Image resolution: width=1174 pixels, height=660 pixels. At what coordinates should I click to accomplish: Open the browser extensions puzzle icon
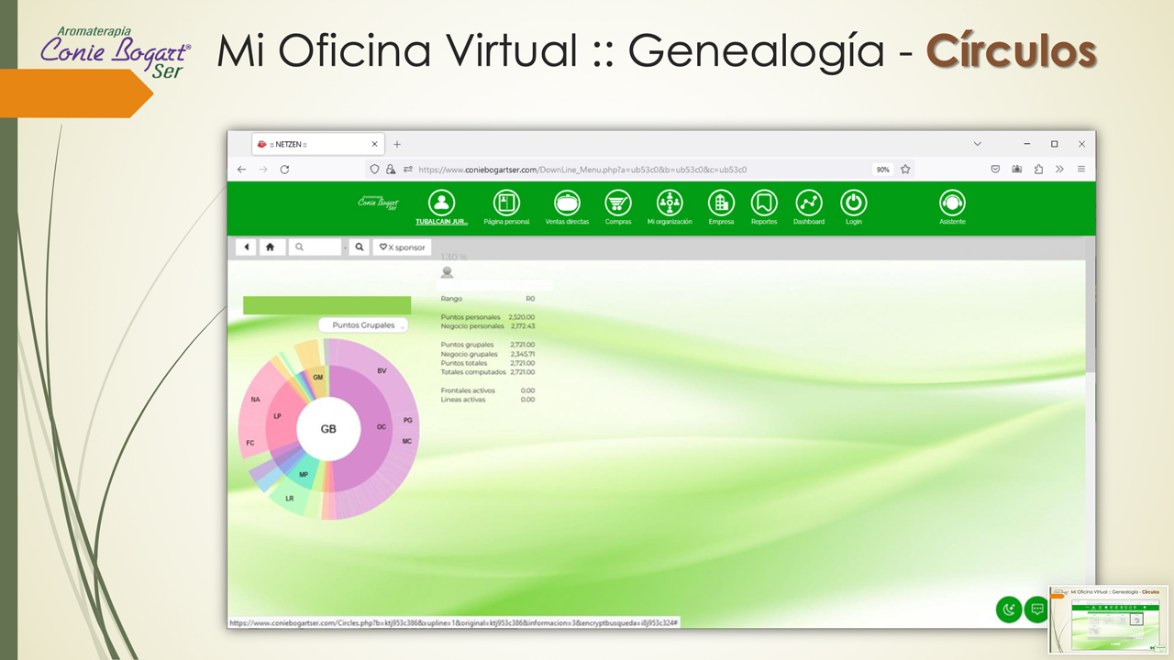tap(1038, 170)
